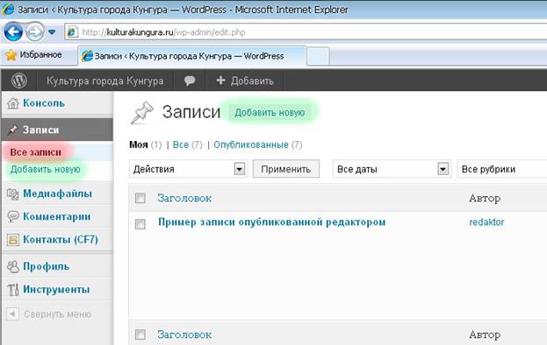The height and width of the screenshot is (345, 547).
Task: Click the Применить button
Action: pos(285,169)
